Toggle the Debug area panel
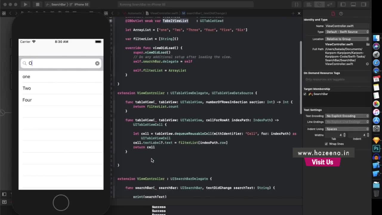382x215 pixels. 353,4
